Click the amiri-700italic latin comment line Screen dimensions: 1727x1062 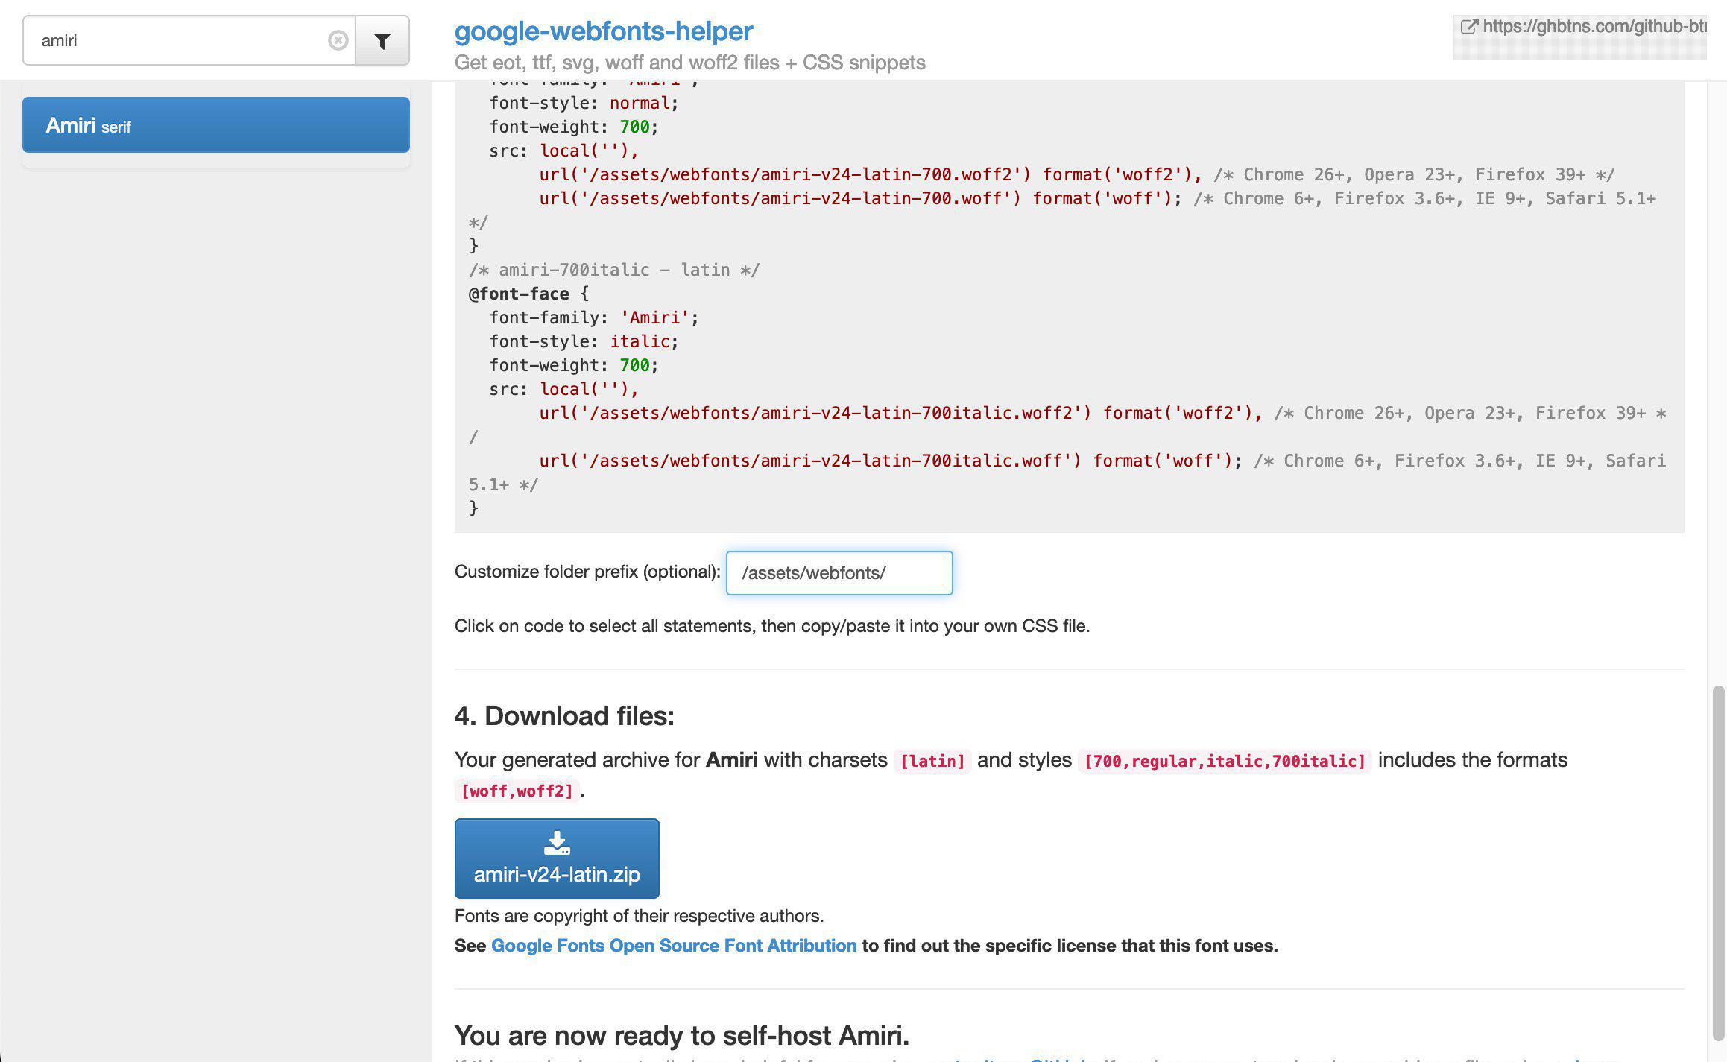(614, 270)
